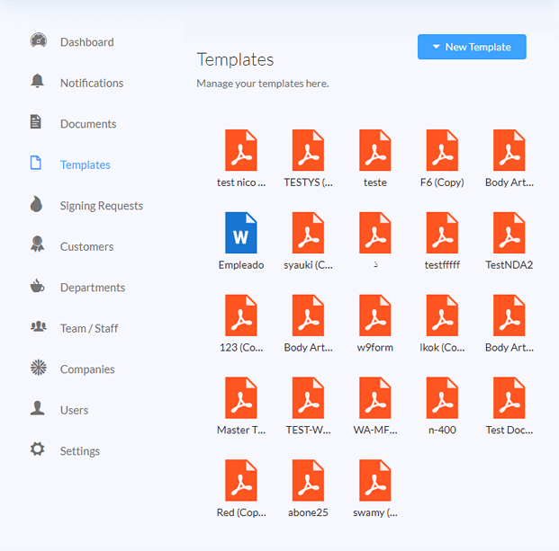Open the 'F6 (Copy)' PDF template
The height and width of the screenshot is (551, 559).
click(x=442, y=150)
